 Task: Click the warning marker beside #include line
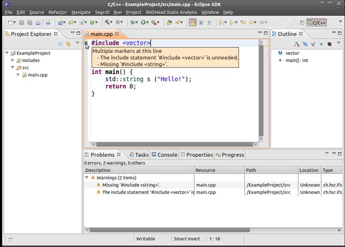pyautogui.click(x=86, y=43)
